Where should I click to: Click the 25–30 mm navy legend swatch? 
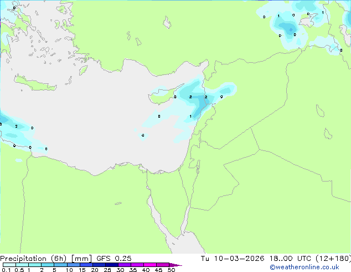(x=112, y=265)
